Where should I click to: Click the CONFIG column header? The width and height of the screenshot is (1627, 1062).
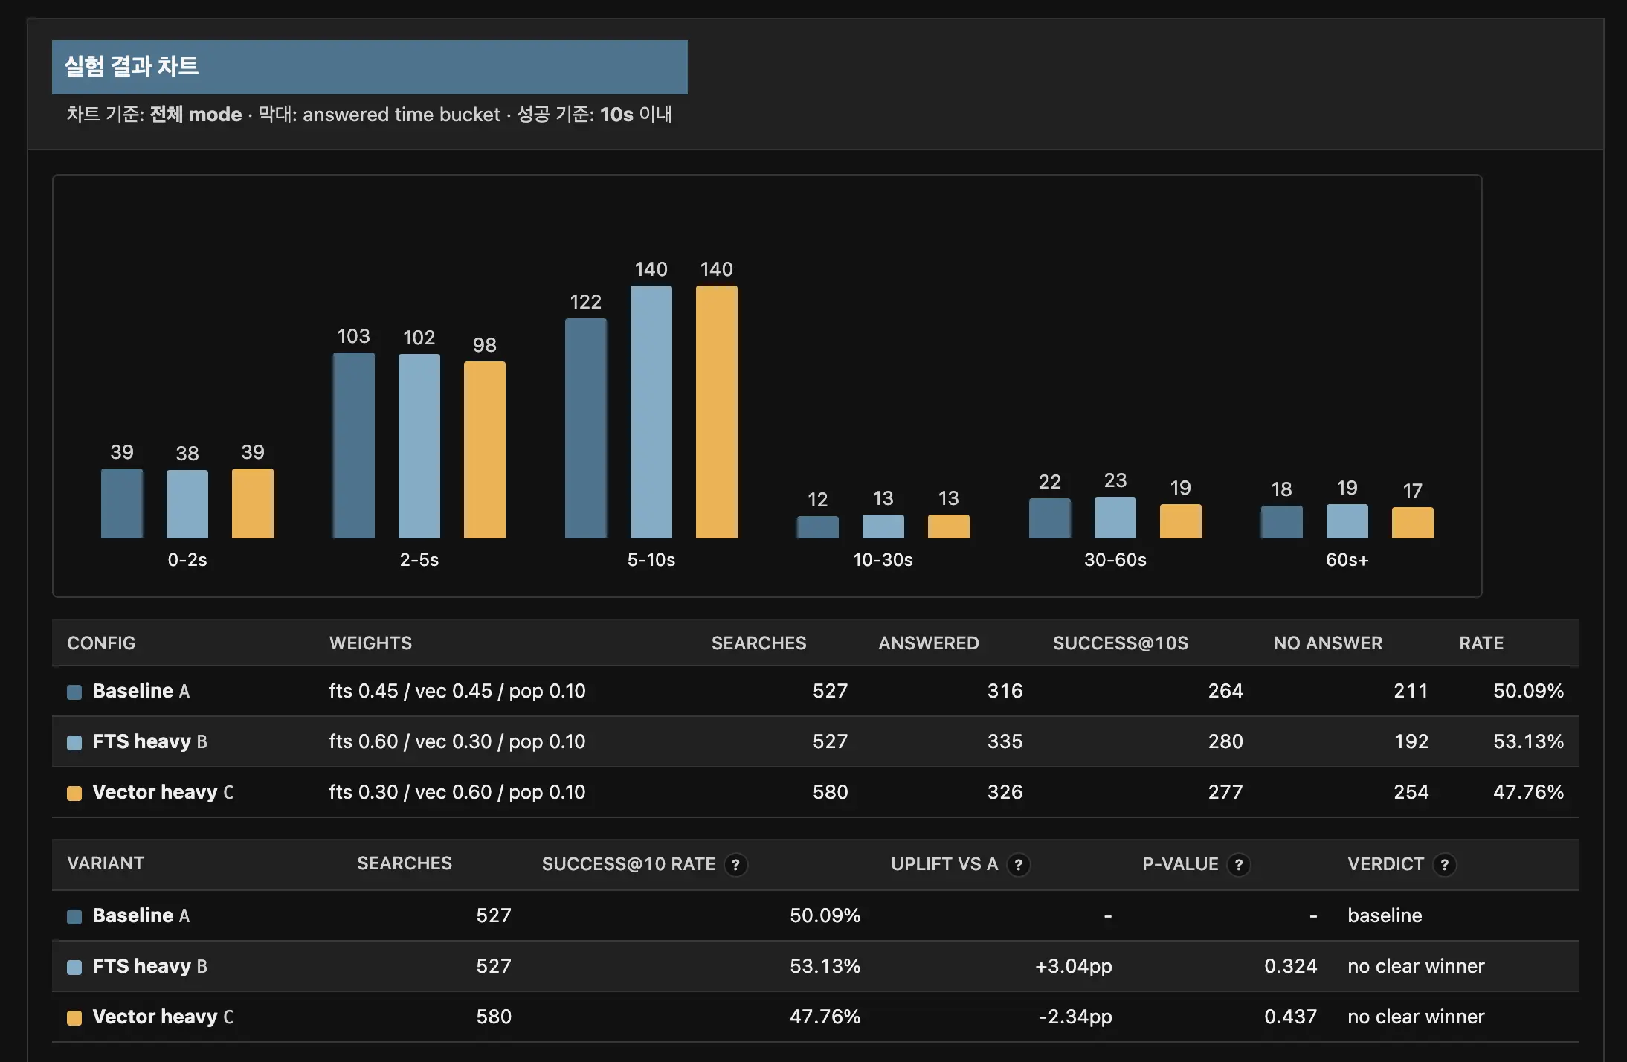pyautogui.click(x=101, y=643)
